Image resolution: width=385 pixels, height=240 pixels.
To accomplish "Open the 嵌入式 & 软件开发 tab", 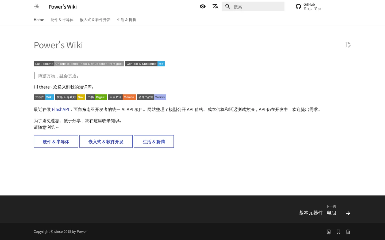I will (x=95, y=20).
